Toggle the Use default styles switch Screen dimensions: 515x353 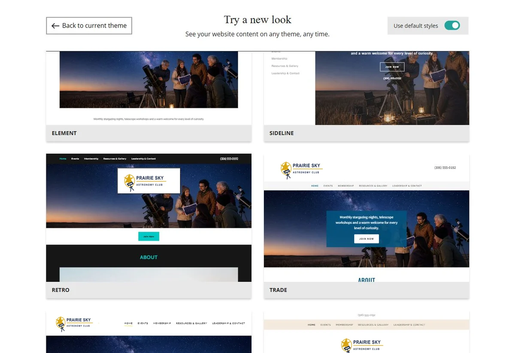(x=452, y=26)
